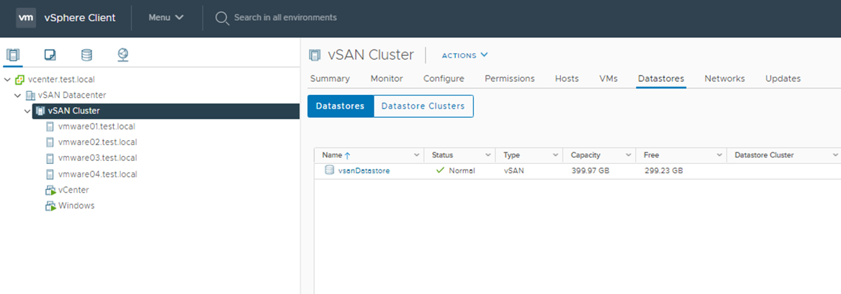Switch to the Summary tab
The image size is (841, 294).
pos(330,79)
